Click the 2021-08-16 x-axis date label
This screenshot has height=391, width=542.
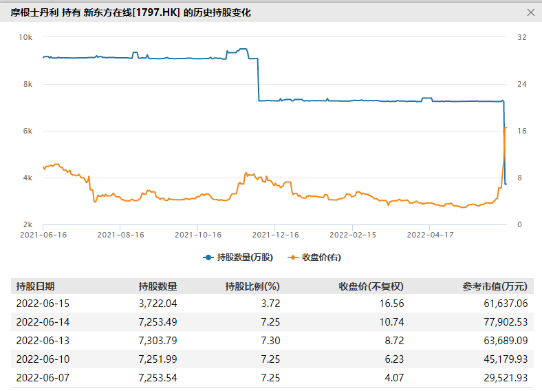[x=120, y=235]
